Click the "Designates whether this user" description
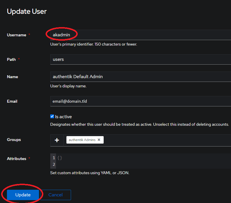The image size is (231, 203). (139, 125)
